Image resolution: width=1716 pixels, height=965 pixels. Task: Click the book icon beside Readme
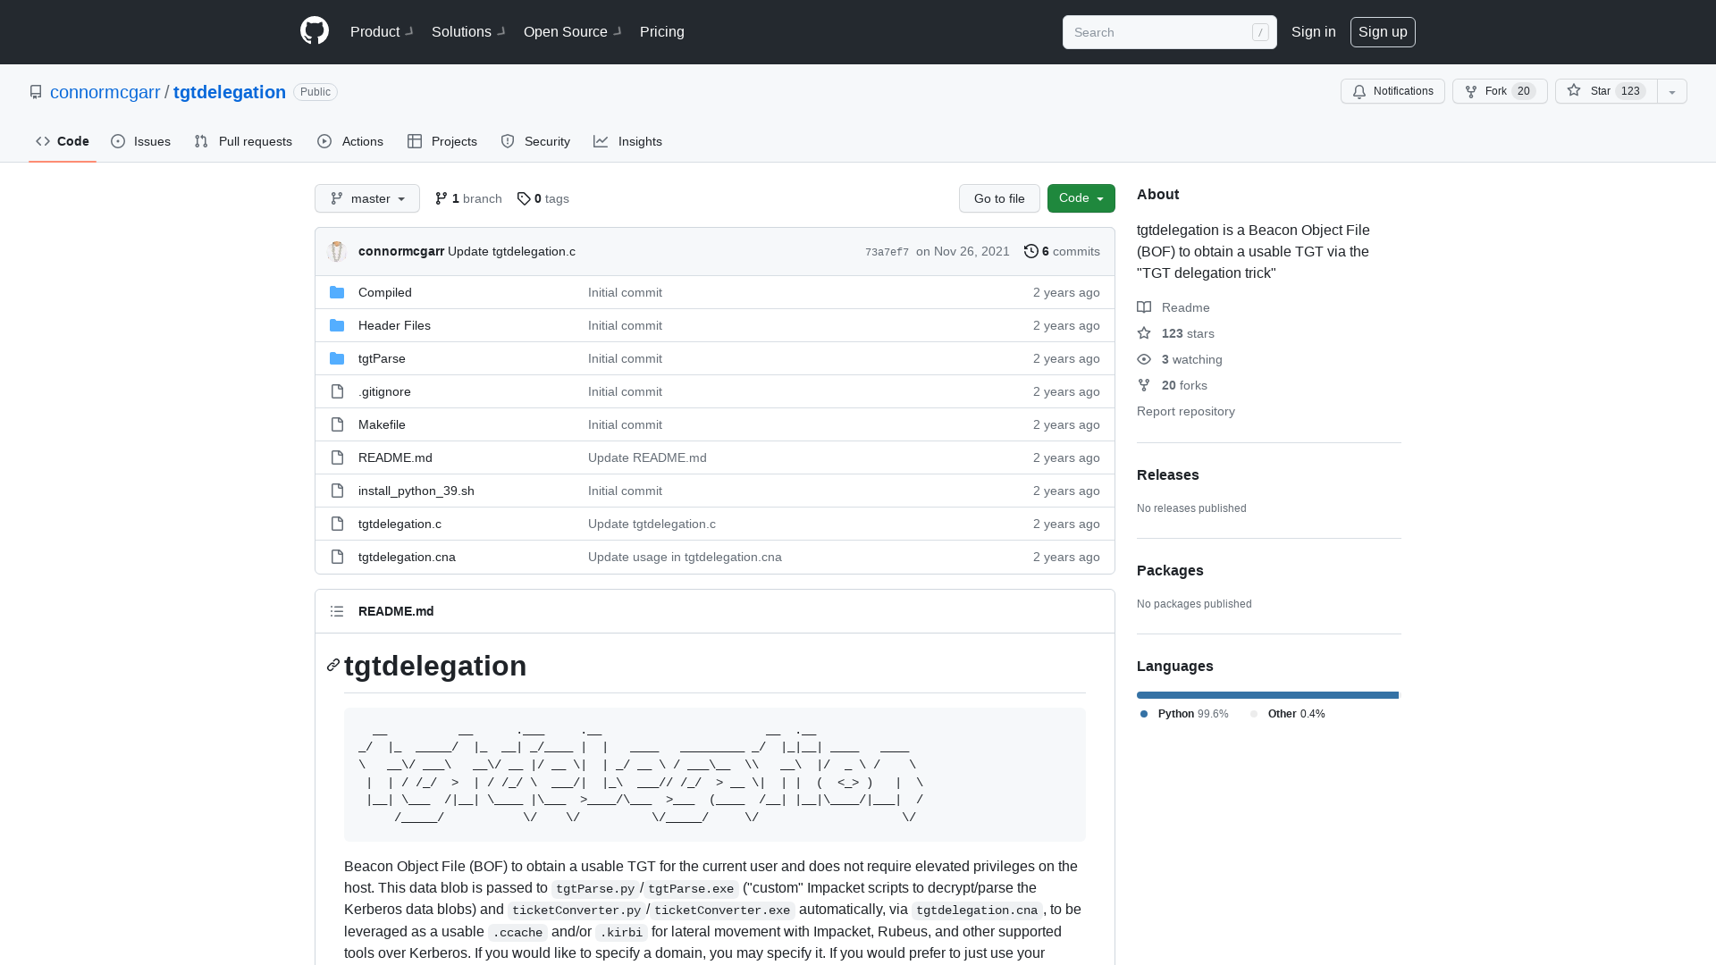pos(1144,307)
